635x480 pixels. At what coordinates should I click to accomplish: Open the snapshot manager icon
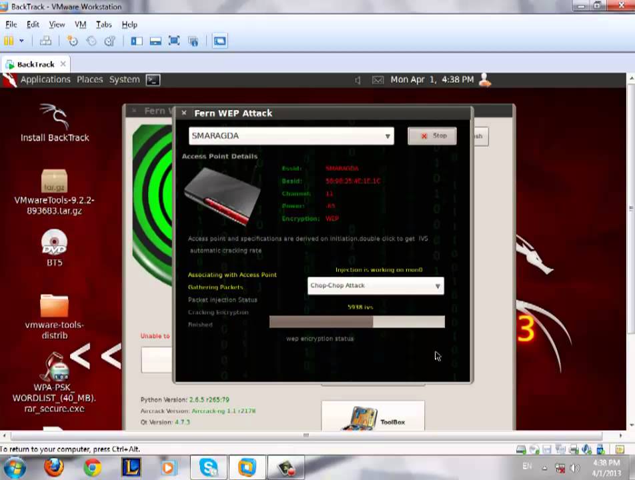click(x=110, y=41)
